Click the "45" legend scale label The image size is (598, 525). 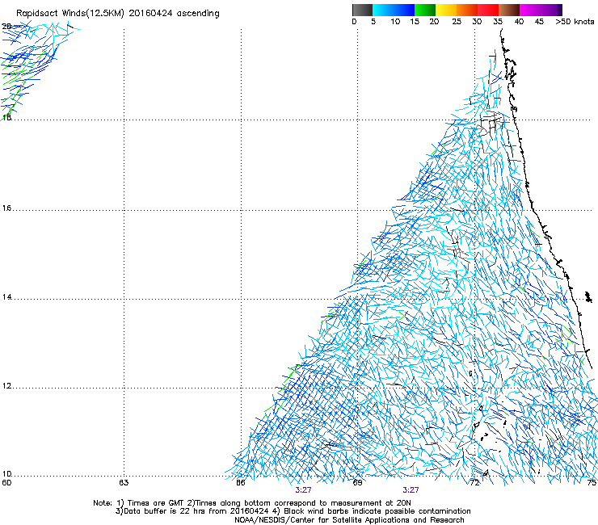click(539, 22)
